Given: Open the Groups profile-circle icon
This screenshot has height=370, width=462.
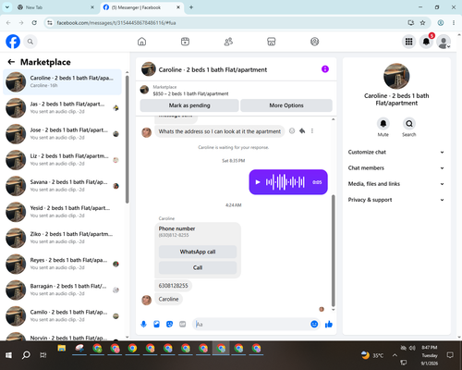Looking at the screenshot, I should (314, 42).
